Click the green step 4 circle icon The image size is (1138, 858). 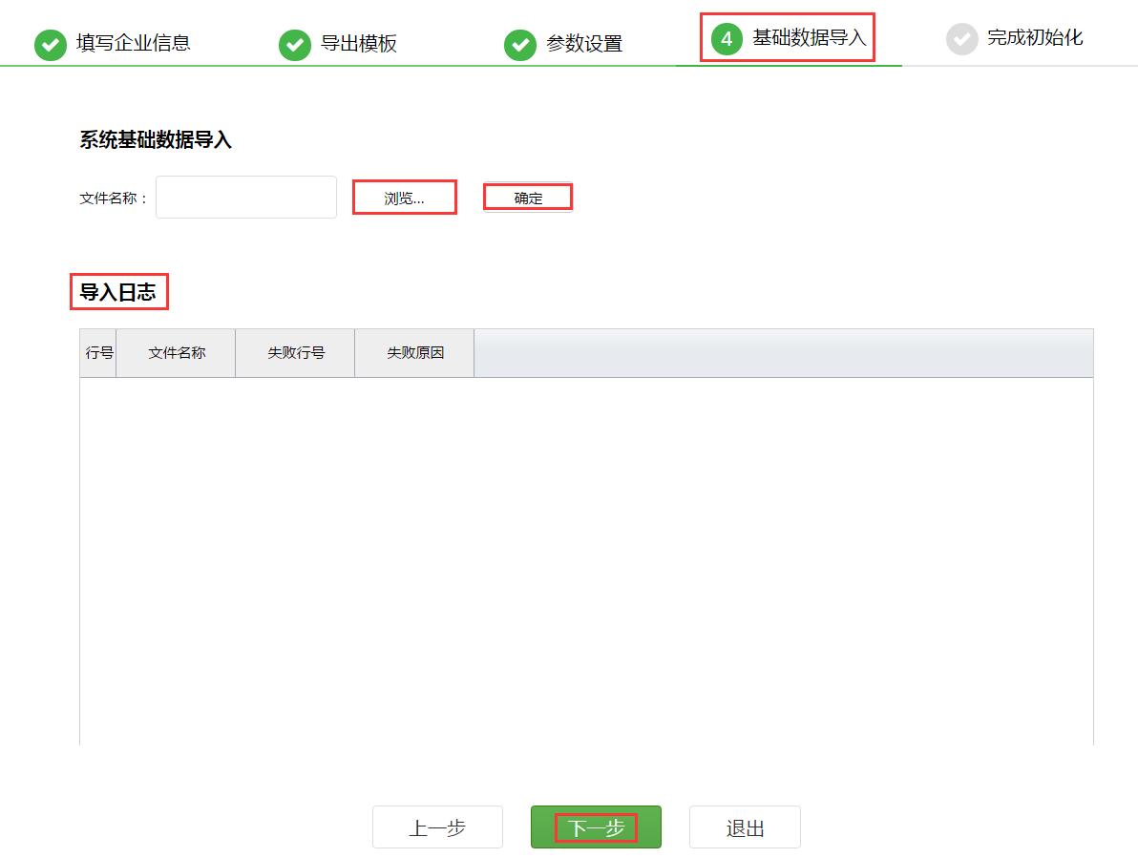click(727, 39)
